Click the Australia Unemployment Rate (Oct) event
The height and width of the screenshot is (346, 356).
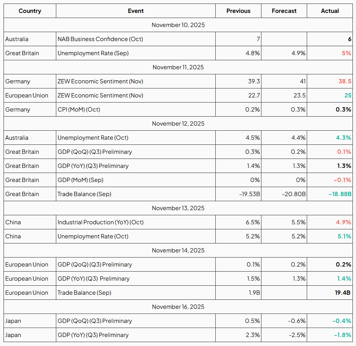coord(93,138)
